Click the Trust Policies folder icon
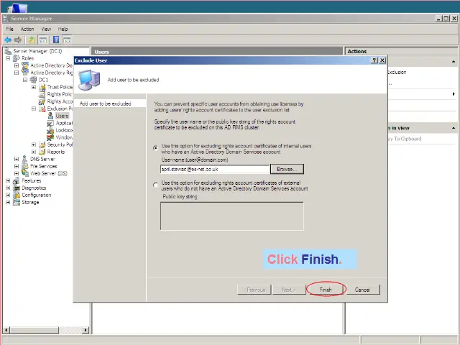The height and width of the screenshot is (345, 460). pos(42,87)
